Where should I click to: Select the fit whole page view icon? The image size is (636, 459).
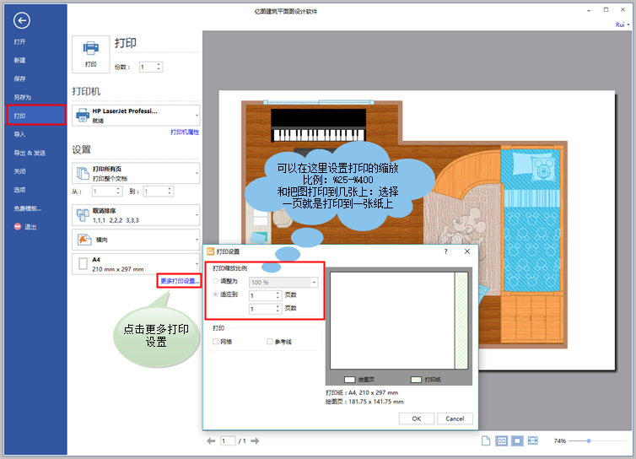click(x=517, y=440)
